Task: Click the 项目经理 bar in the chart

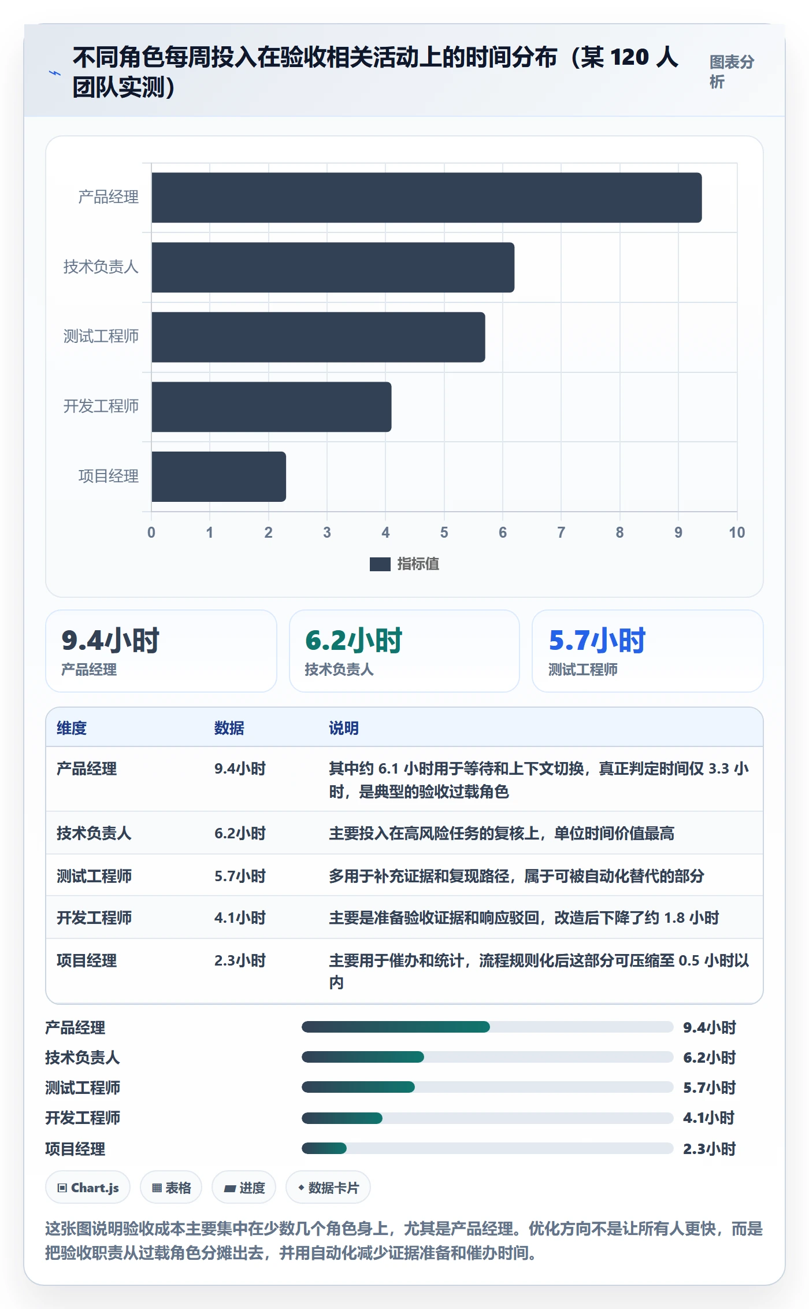Action: click(218, 476)
